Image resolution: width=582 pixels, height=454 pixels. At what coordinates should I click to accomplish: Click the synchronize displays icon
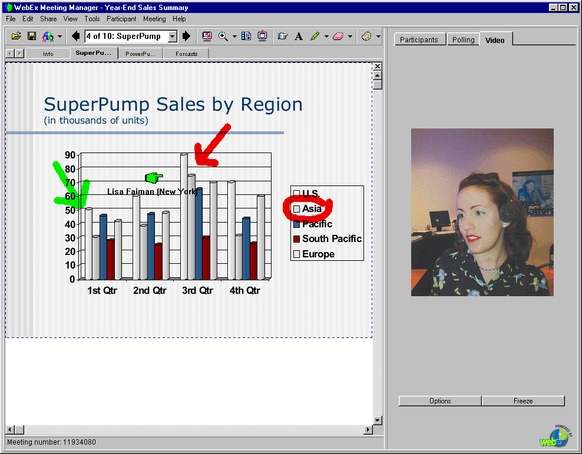[262, 35]
